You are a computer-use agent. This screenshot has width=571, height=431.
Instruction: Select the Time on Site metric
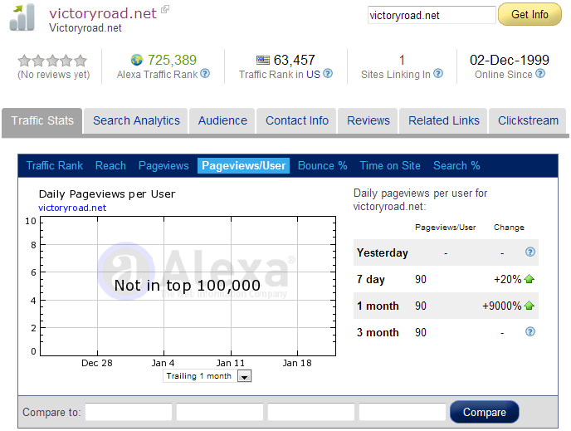pos(390,165)
